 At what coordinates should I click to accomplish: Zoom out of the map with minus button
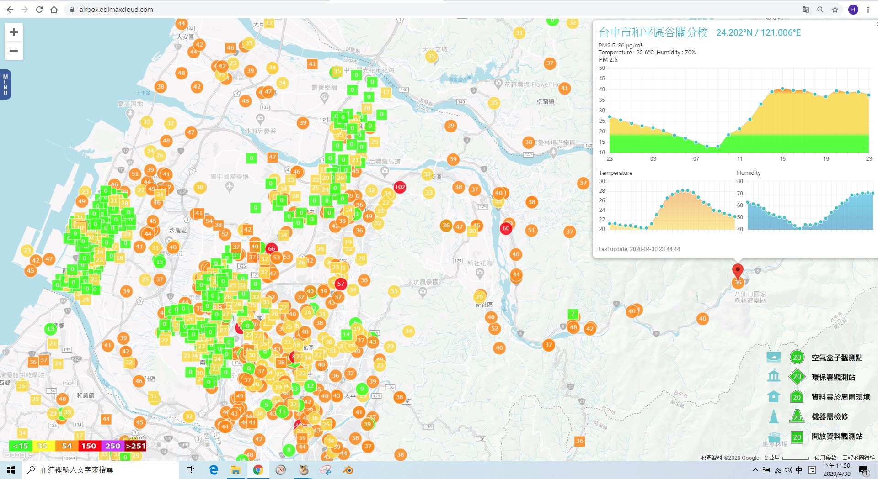point(14,51)
